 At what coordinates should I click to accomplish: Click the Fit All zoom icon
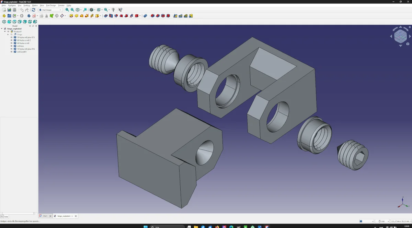[x=67, y=10]
